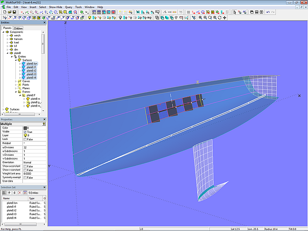Click the move up arrow in Selection Set
308x231 pixels.
[x=9, y=193]
